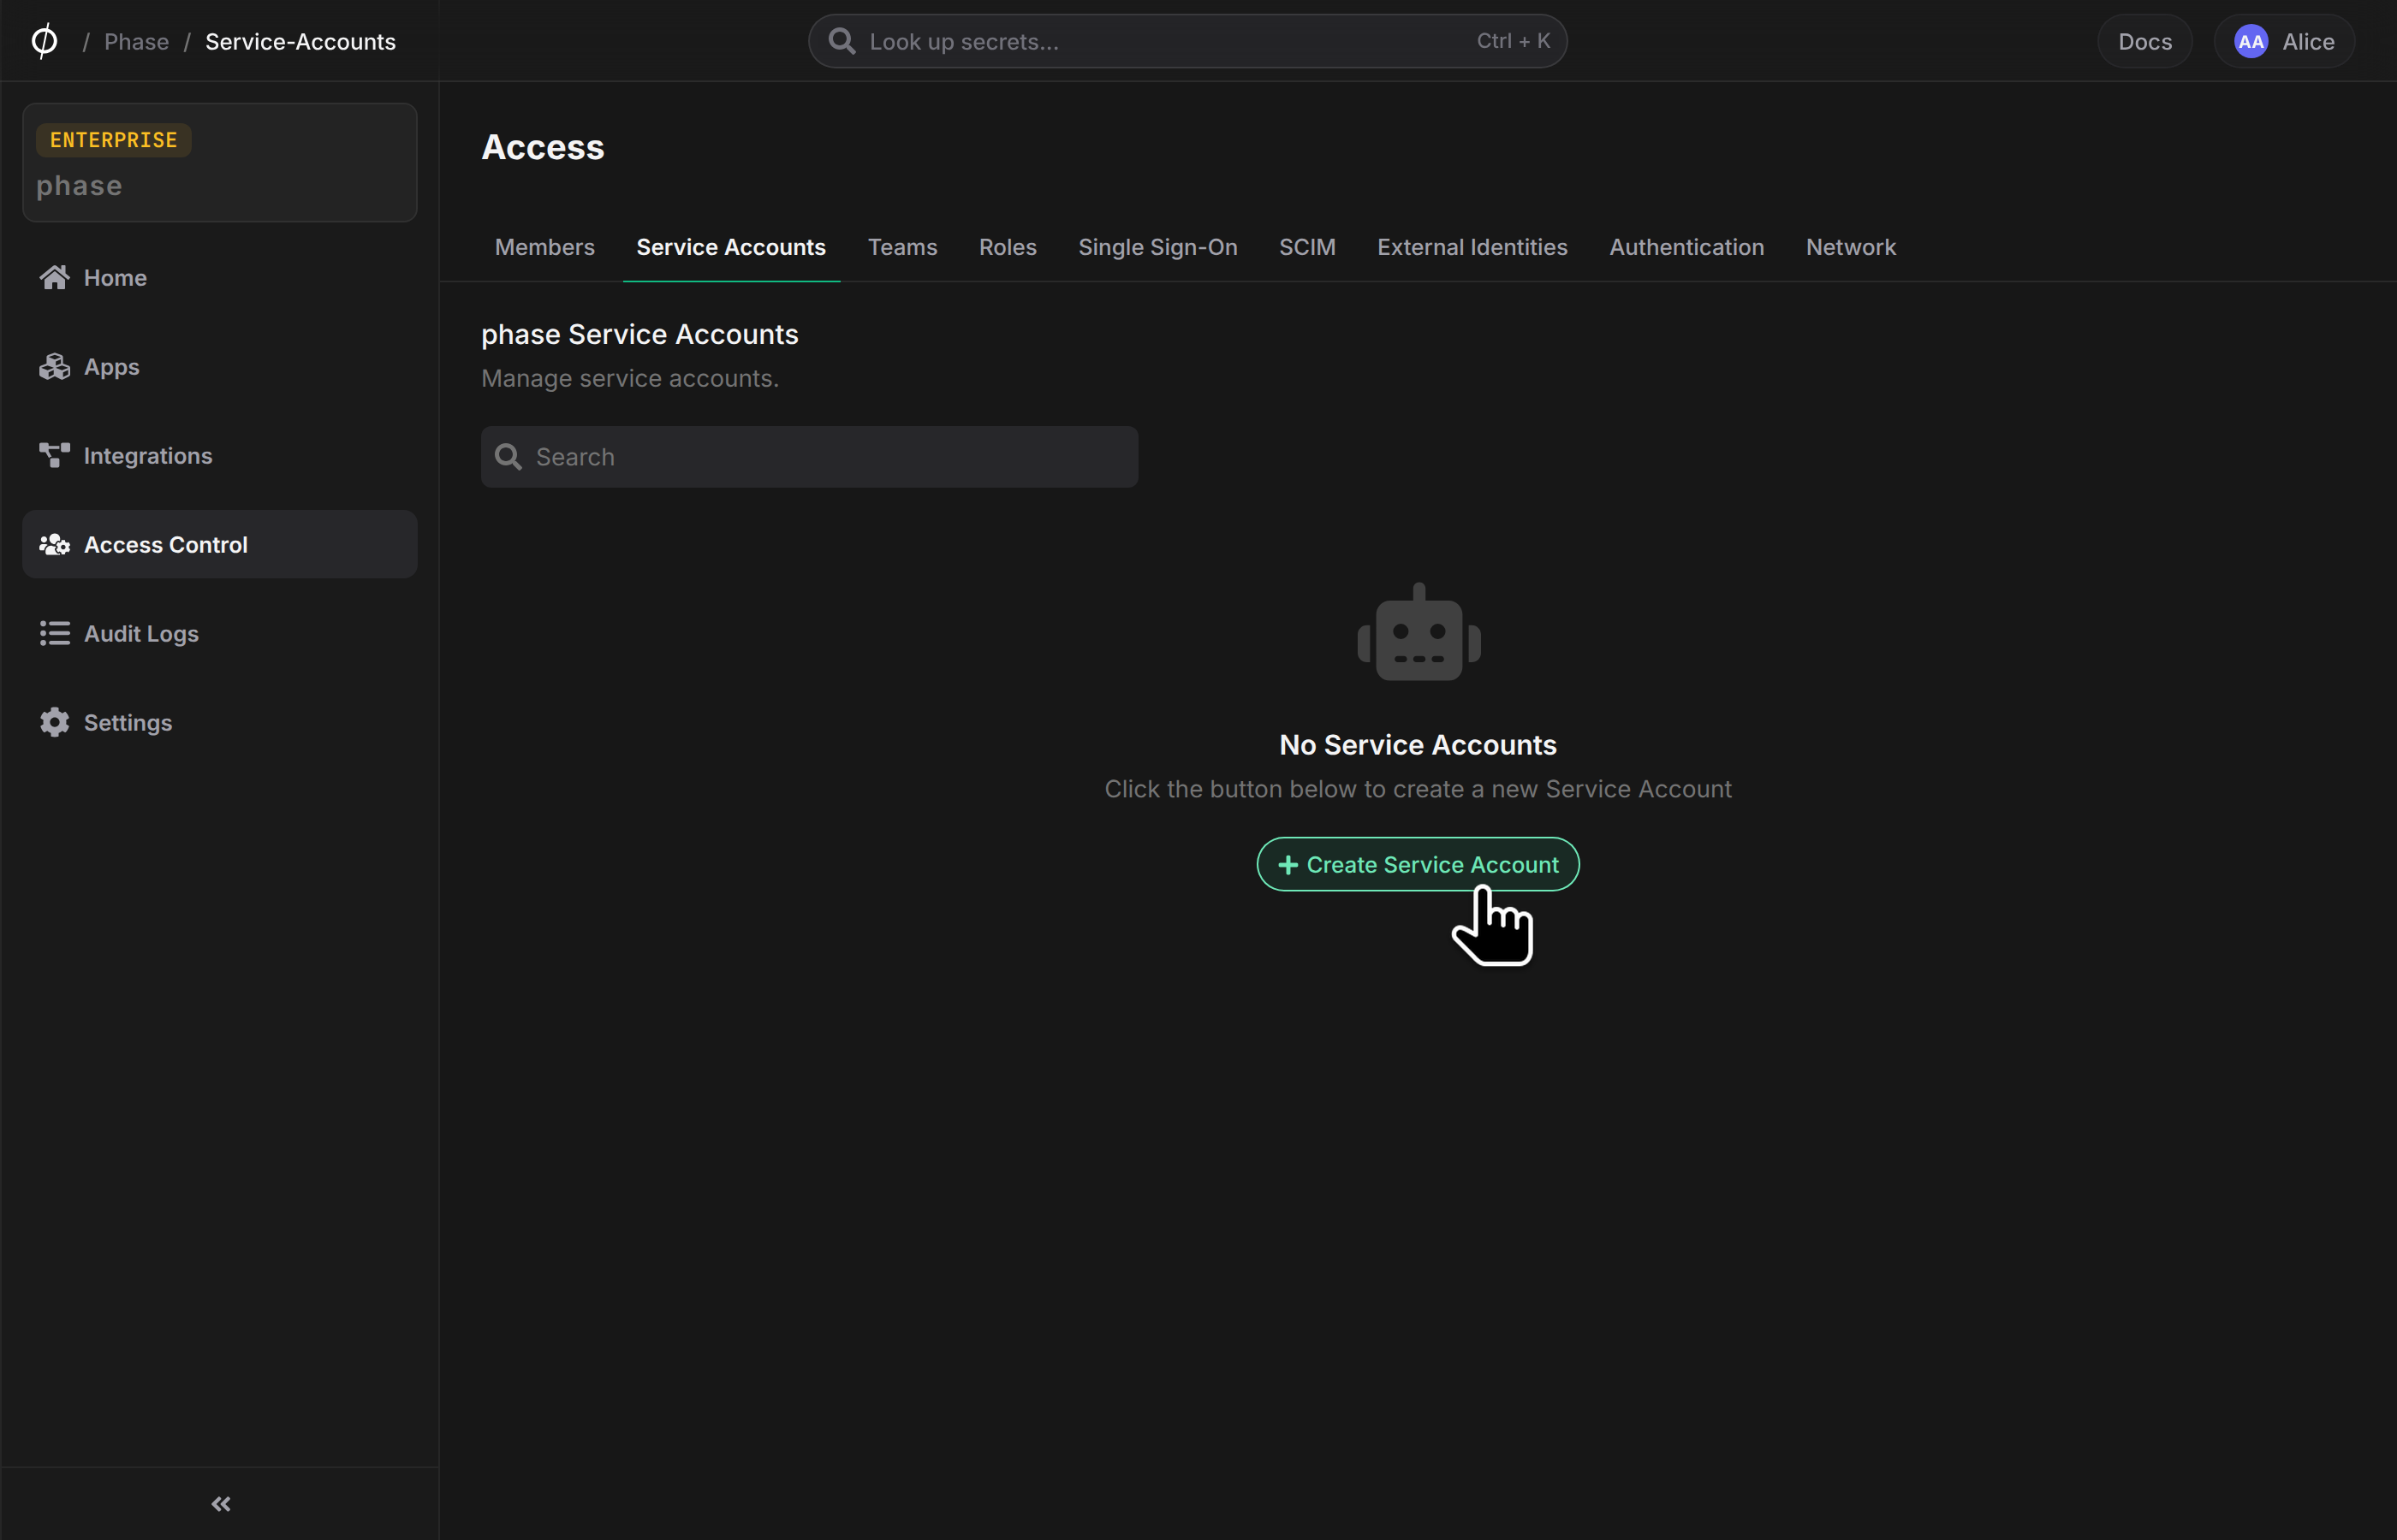Click the Audit Logs sidebar label
Screen dimensions: 2397x1540
(x=141, y=634)
